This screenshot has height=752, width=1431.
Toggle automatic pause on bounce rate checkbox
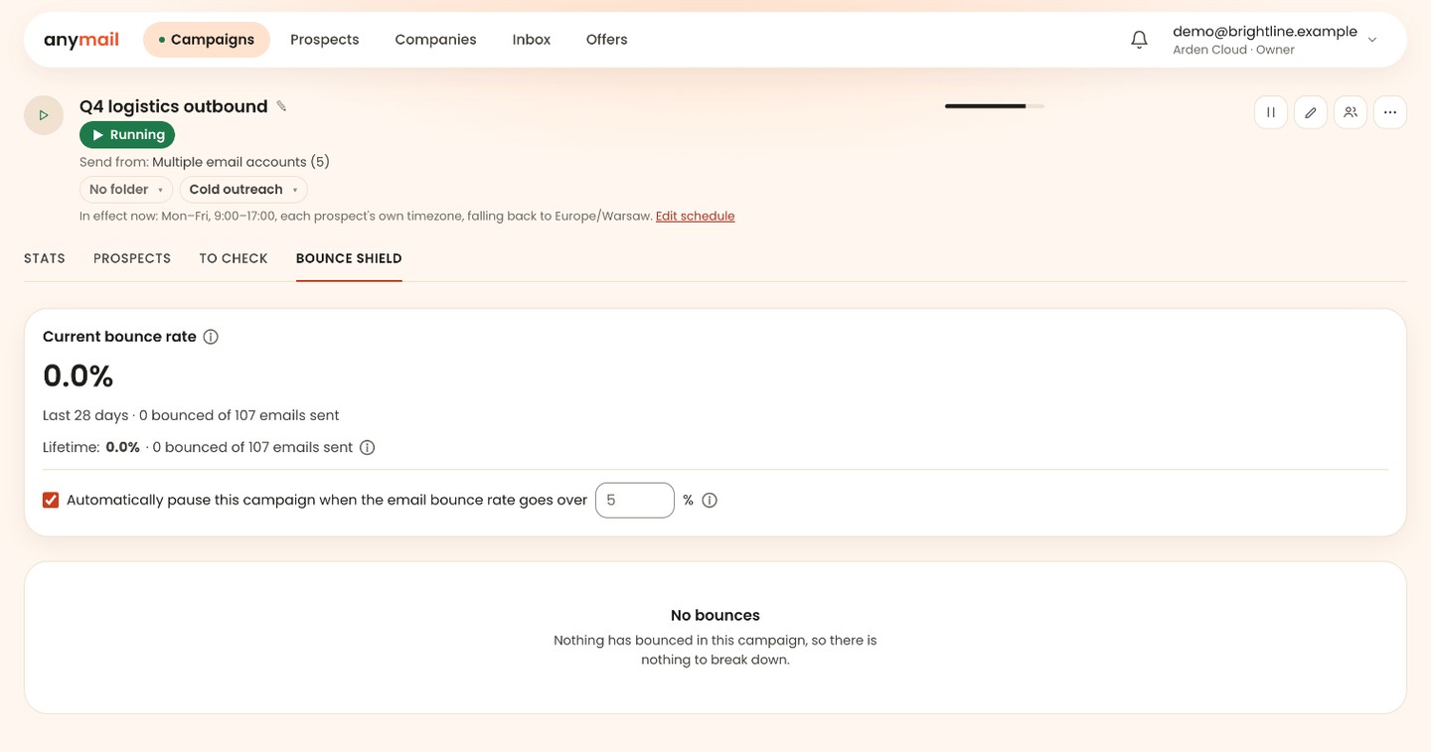tap(51, 500)
